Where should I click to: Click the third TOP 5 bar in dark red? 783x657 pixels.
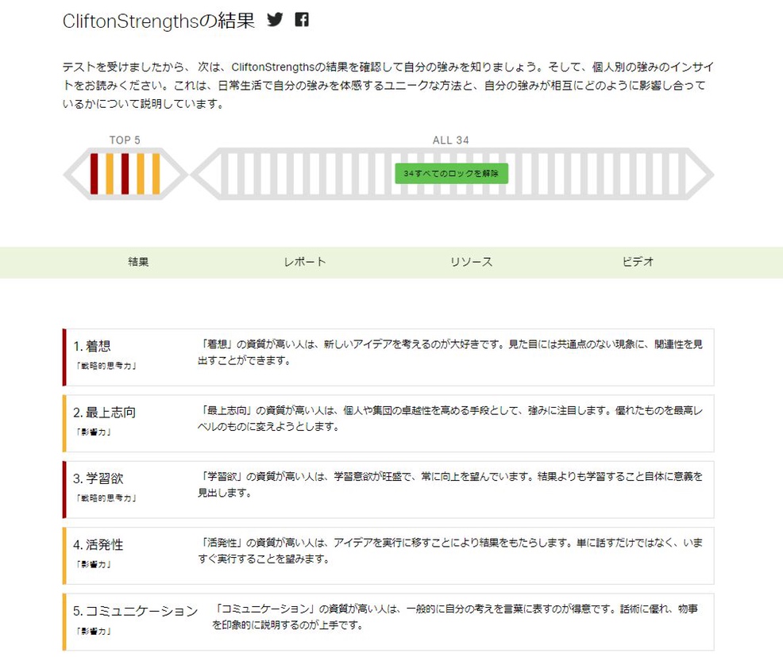coord(125,174)
